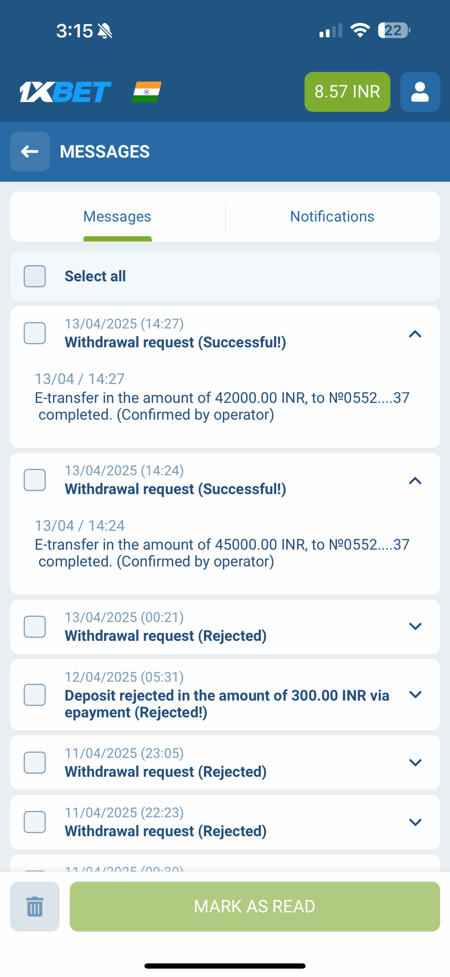Tap the Wi-Fi status icon
This screenshot has height=977, width=450.
coord(360,30)
